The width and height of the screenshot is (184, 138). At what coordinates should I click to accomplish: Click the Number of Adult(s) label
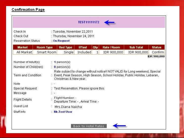[x=27, y=62]
